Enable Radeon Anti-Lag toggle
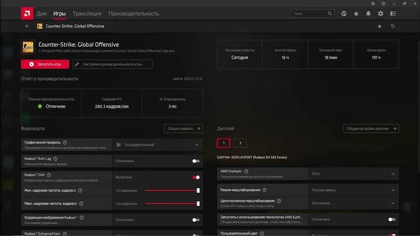This screenshot has height=236, width=420. click(196, 161)
